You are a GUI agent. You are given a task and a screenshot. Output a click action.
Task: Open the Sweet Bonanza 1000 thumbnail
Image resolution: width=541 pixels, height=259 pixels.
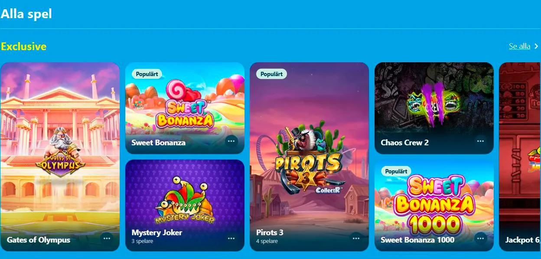pyautogui.click(x=434, y=205)
